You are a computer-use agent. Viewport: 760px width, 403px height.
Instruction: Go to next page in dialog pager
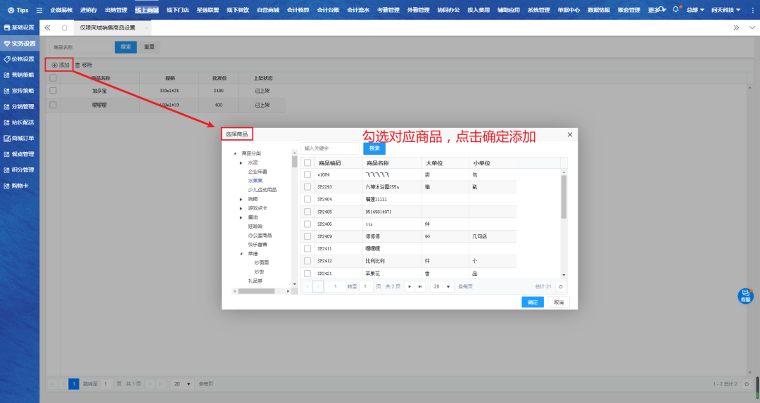point(410,287)
